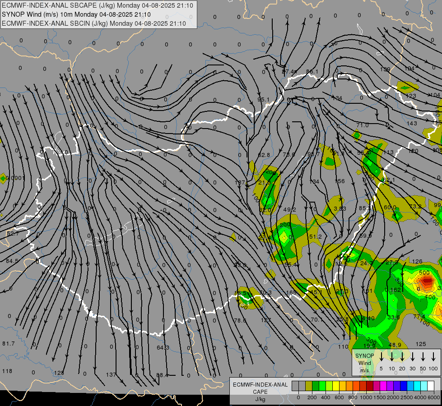This screenshot has width=442, height=406.
Task: Click the 30 label in wind legend
Action: [x=413, y=369]
